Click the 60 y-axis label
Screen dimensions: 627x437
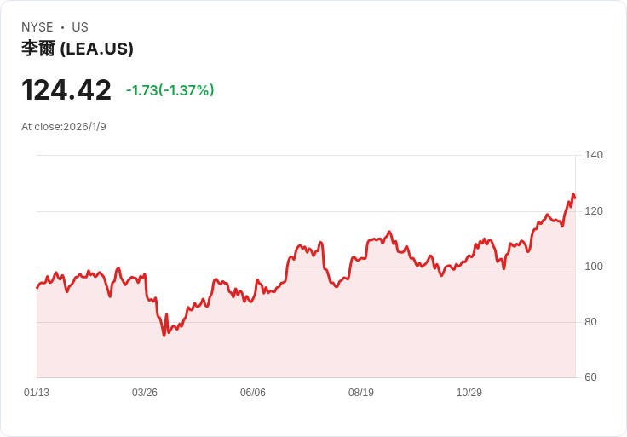click(x=592, y=377)
